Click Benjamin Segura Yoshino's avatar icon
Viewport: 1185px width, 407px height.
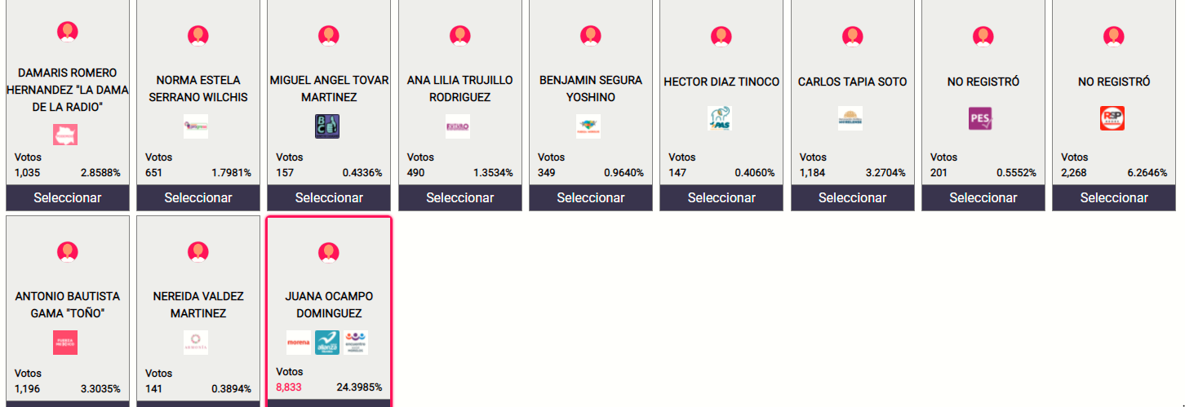point(591,36)
